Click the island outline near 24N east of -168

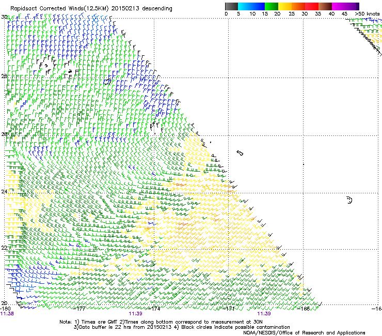(x=349, y=200)
